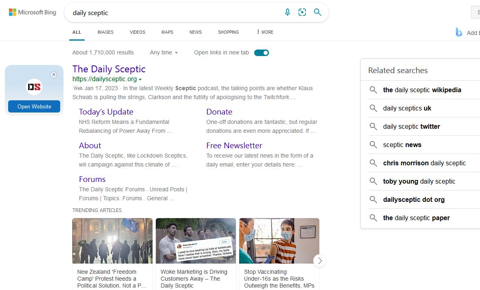The image size is (480, 290).
Task: Open visual search camera icon
Action: [302, 12]
